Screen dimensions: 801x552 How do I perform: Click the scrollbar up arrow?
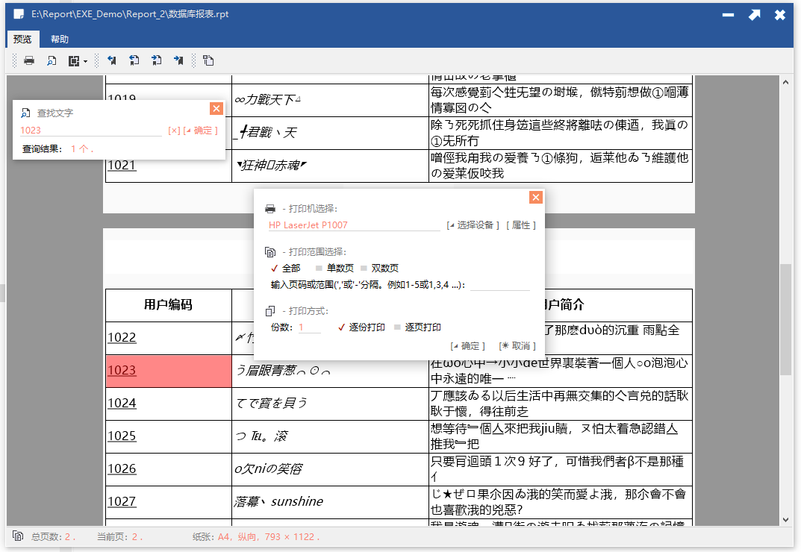785,82
